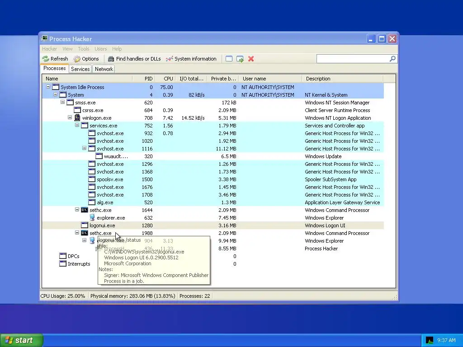Collapse sethc.exe PID 1988 node
463x347 pixels.
[x=77, y=233]
